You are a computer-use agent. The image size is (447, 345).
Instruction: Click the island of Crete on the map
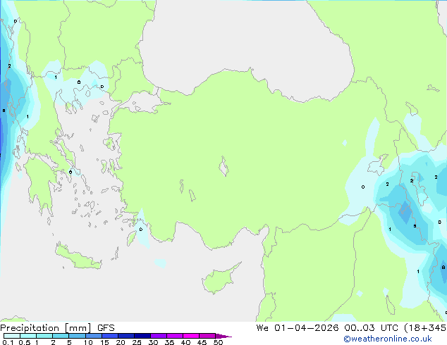pyautogui.click(x=78, y=257)
